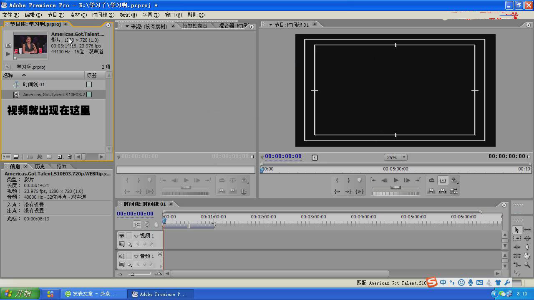Screen dimensions: 534x300
Task: Set unnumbered marker in program monitor
Action: (359, 180)
